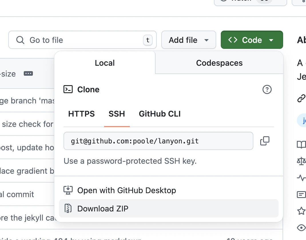Click the star icon in sidebar
The width and height of the screenshot is (306, 240).
(x=301, y=211)
